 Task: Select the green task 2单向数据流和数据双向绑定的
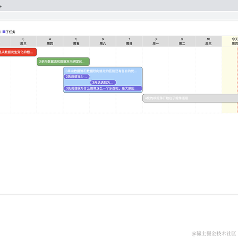tap(63, 61)
